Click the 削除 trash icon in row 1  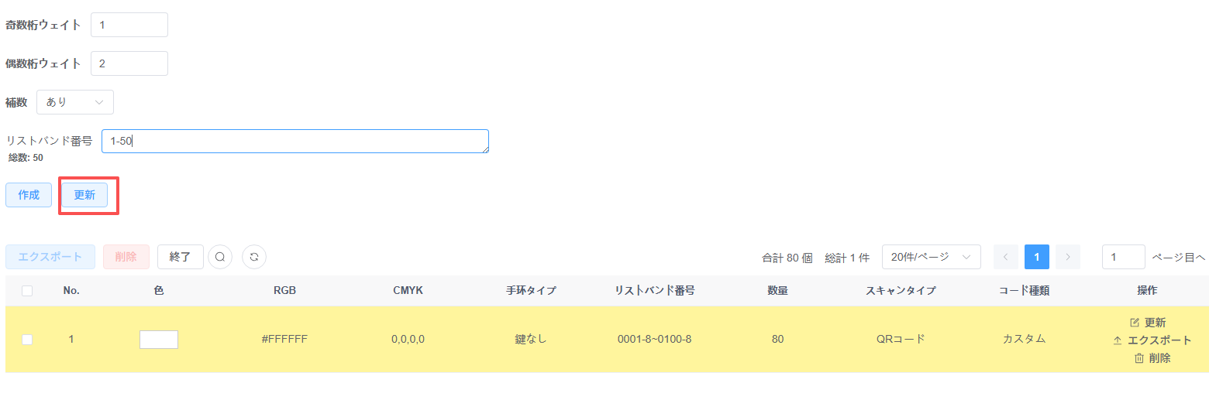1139,358
